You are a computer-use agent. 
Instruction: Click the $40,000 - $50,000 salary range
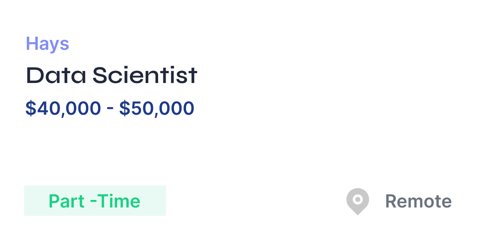pyautogui.click(x=110, y=108)
